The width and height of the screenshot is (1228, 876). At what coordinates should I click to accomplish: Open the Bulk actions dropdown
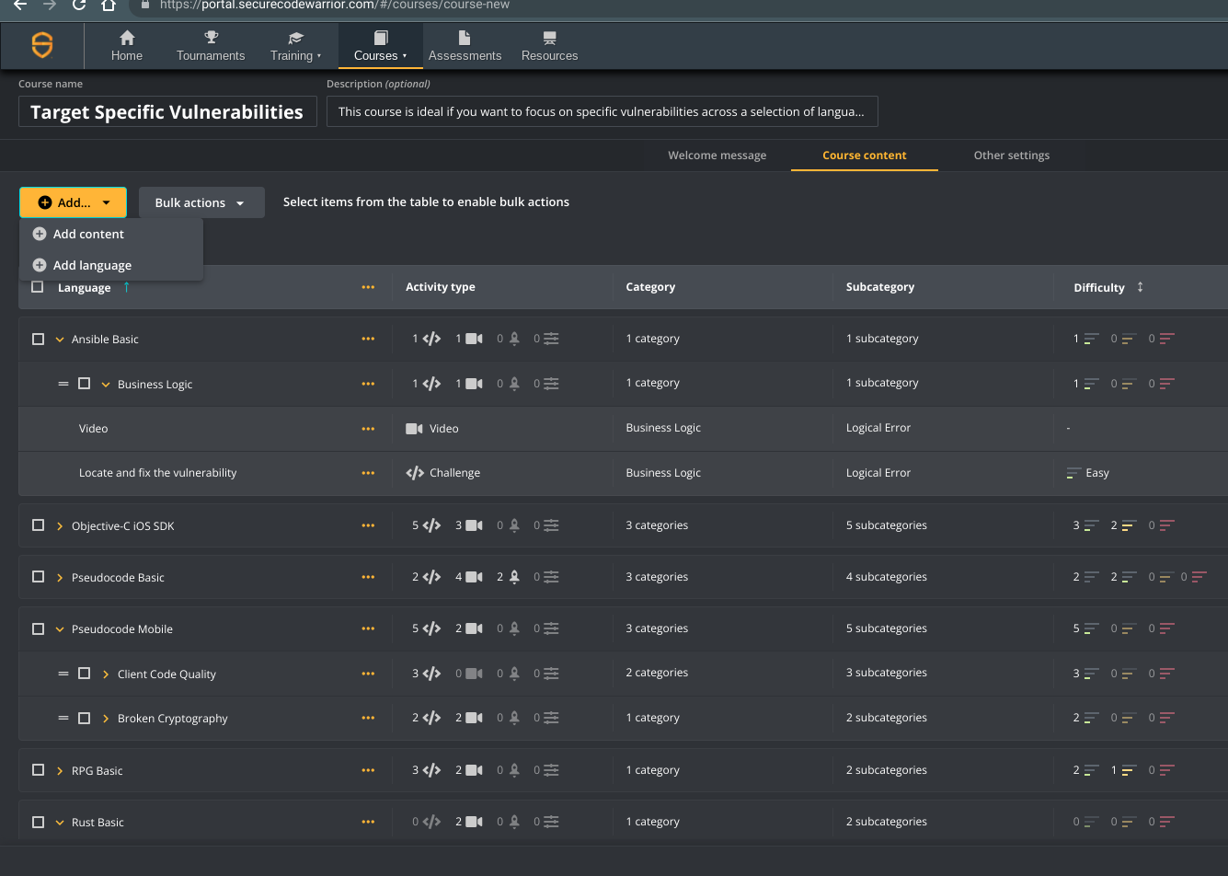point(201,202)
